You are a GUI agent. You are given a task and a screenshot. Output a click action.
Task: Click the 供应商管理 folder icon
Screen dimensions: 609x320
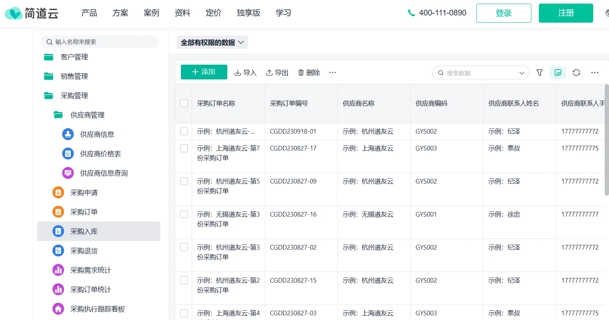(58, 115)
